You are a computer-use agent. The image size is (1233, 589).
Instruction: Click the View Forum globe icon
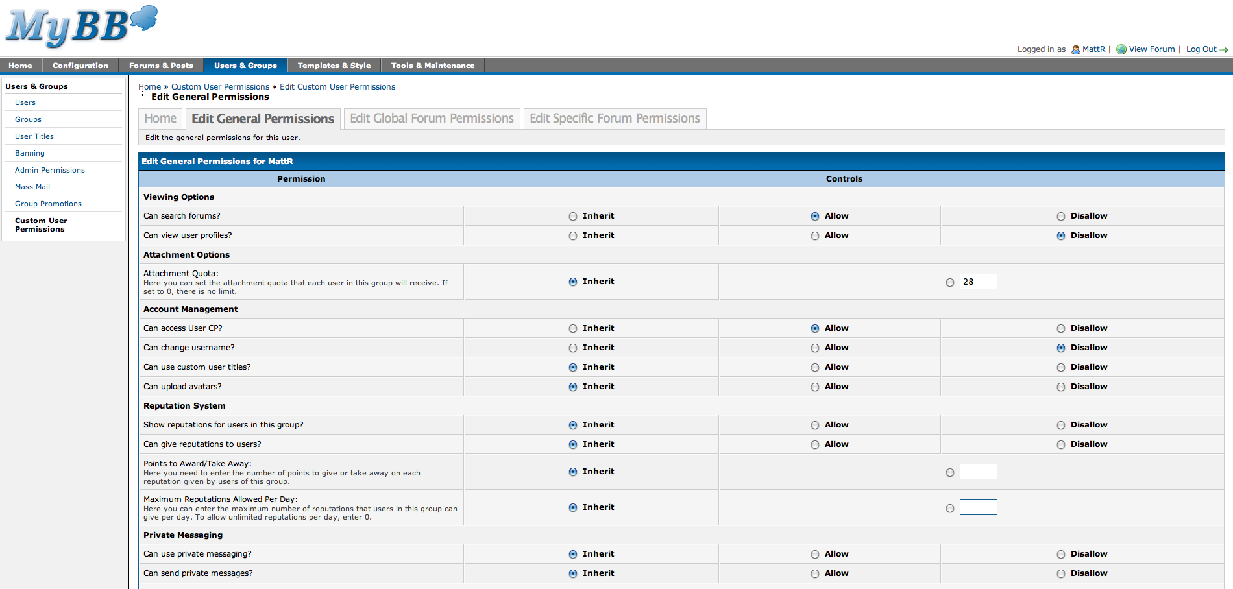[1121, 50]
